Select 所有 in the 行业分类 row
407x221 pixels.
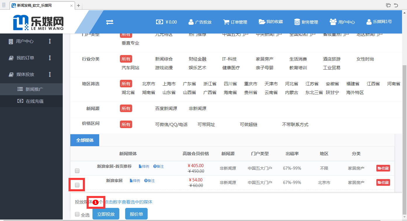point(126,59)
